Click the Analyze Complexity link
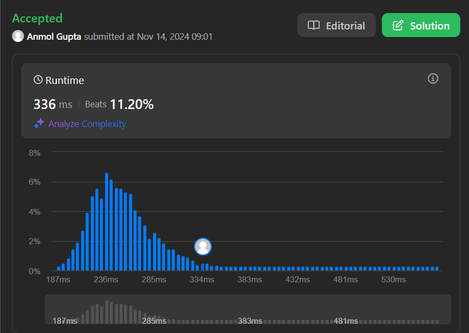The width and height of the screenshot is (469, 333). 87,124
